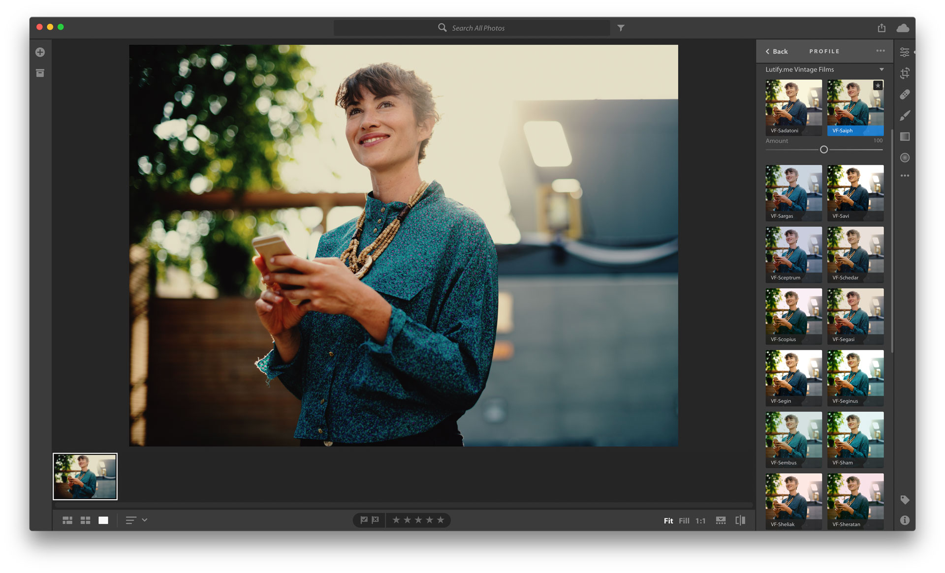Toggle the filmstrip visibility icon
Image resolution: width=945 pixels, height=573 pixels.
(721, 520)
